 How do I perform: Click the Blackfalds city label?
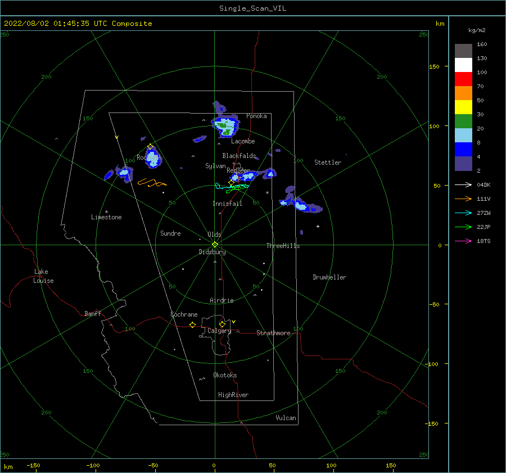[x=239, y=156]
